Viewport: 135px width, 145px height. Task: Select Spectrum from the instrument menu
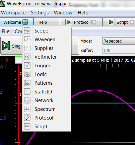(x=47, y=109)
